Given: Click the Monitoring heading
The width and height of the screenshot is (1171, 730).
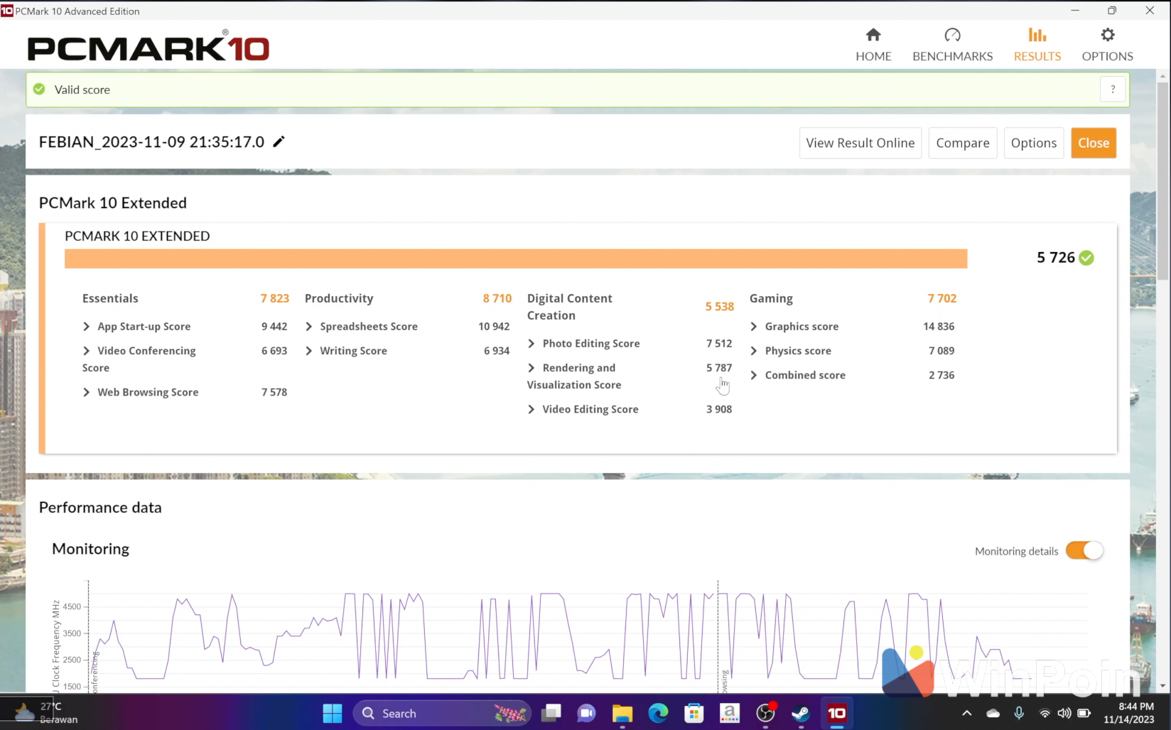Looking at the screenshot, I should (x=90, y=549).
